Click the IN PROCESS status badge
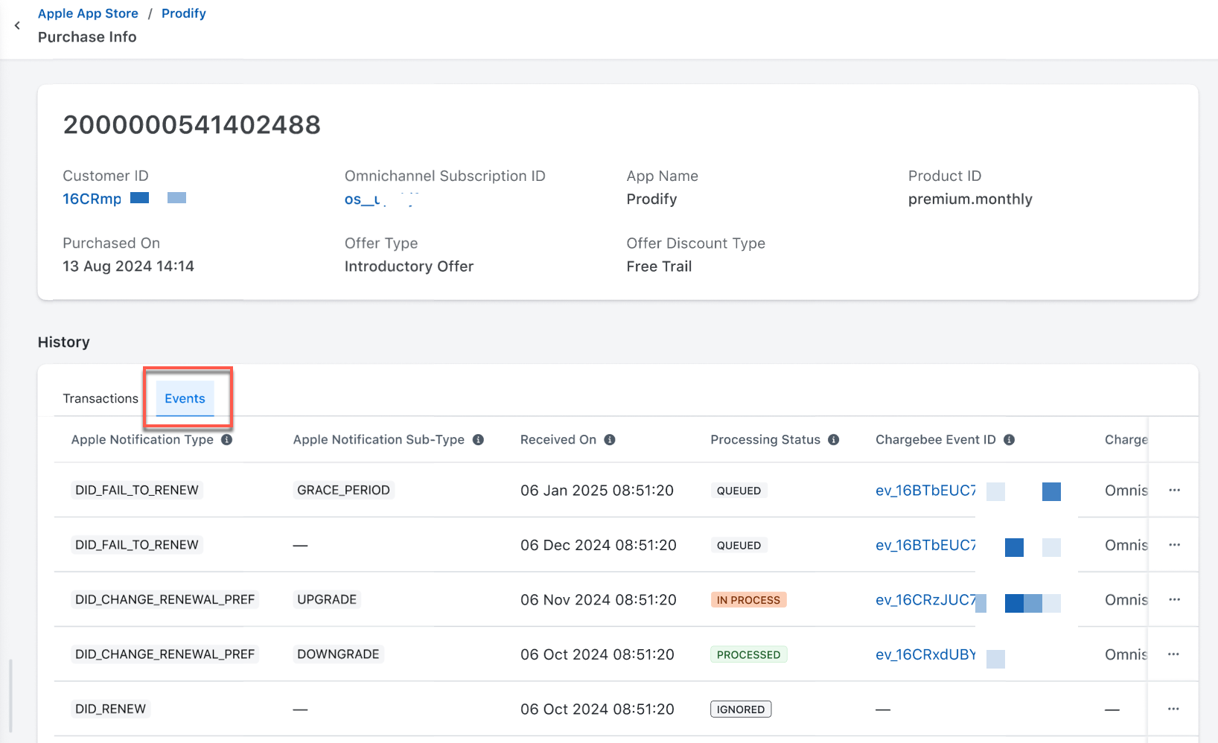1218x743 pixels. tap(748, 600)
